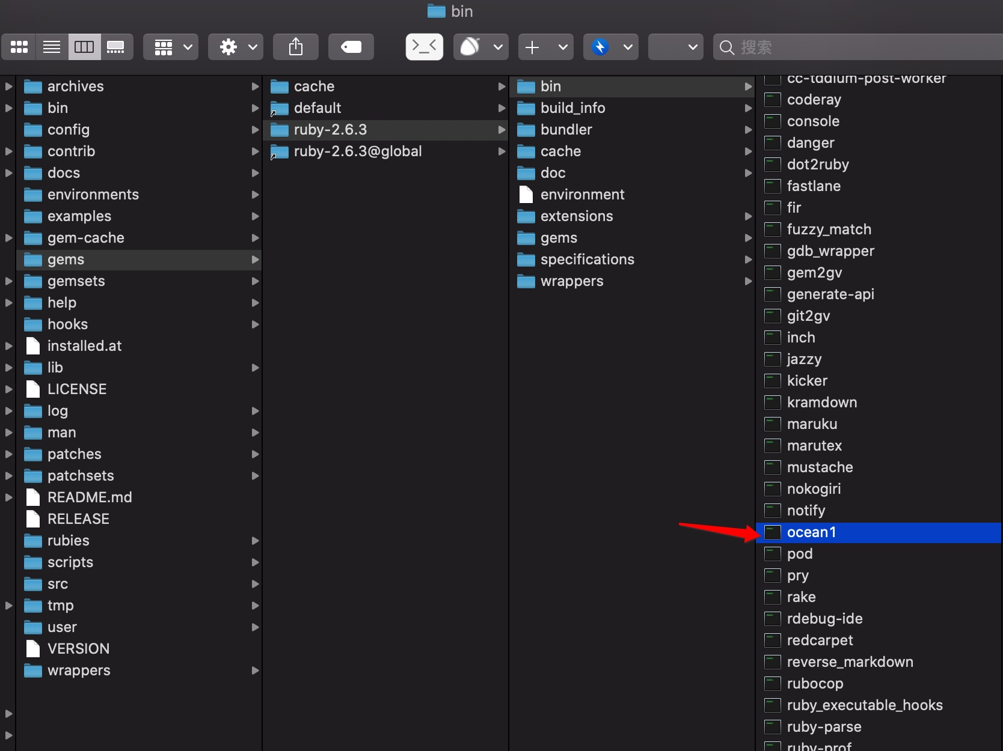The width and height of the screenshot is (1003, 751).
Task: Open the dropdown next to the add button
Action: coord(563,47)
